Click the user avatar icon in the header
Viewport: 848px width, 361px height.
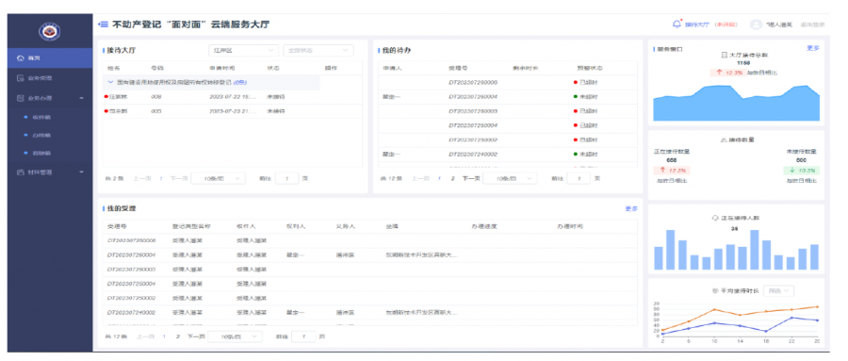pyautogui.click(x=756, y=25)
